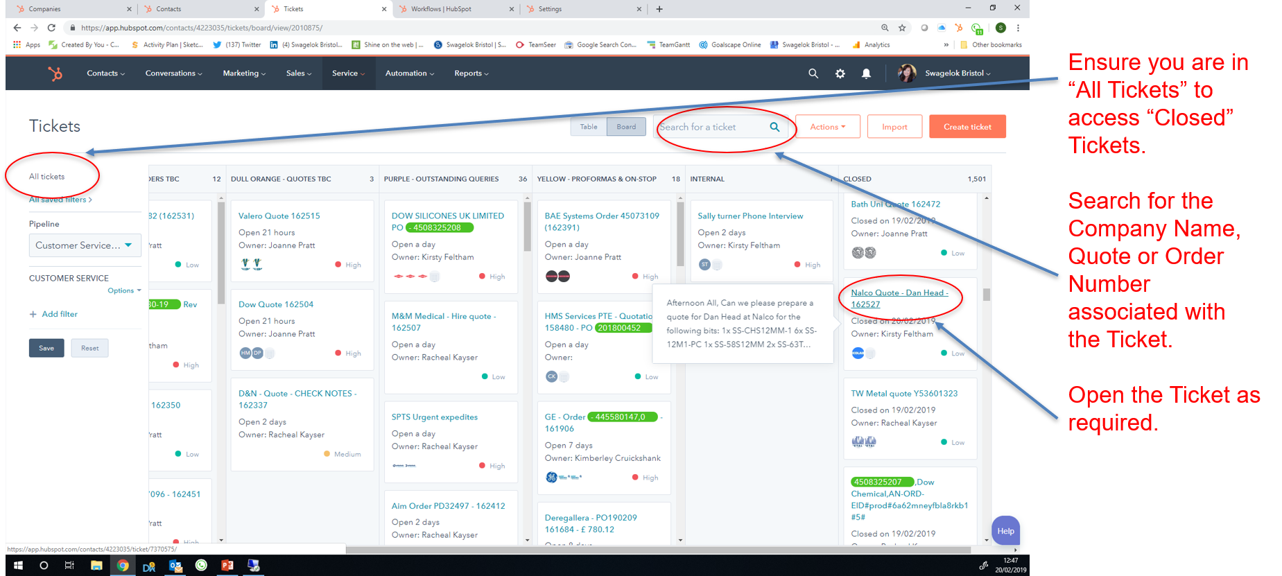The image size is (1282, 576).
Task: Open the Windows Start menu
Action: click(x=18, y=566)
